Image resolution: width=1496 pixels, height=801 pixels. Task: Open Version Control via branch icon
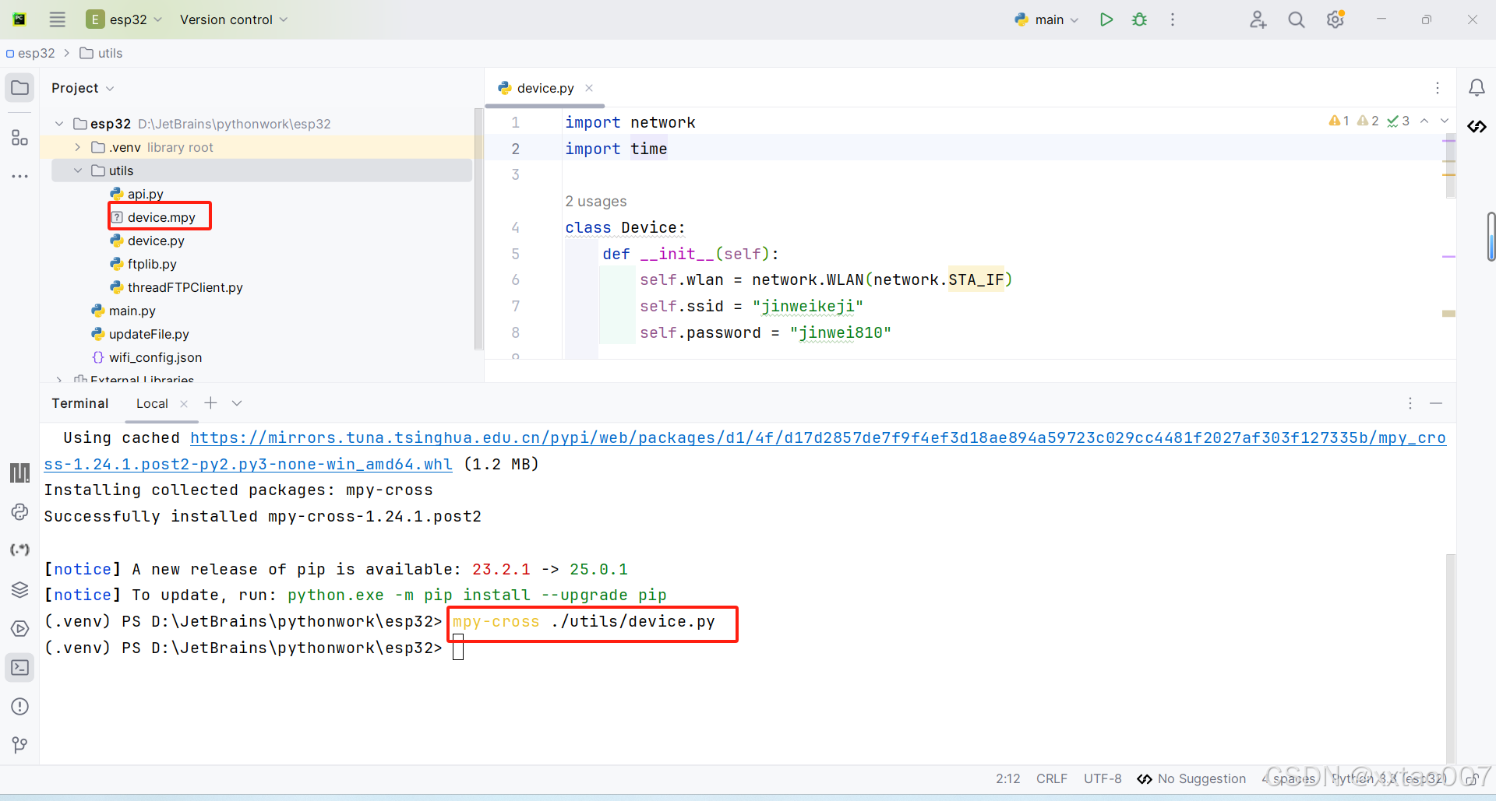(x=19, y=745)
